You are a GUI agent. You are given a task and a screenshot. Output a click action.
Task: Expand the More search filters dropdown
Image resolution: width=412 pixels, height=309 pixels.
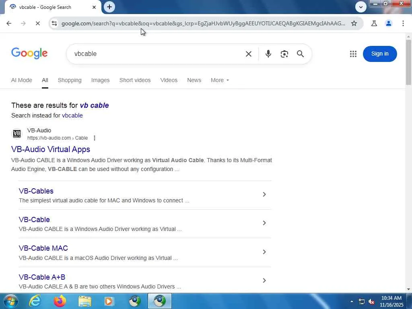[x=220, y=80]
